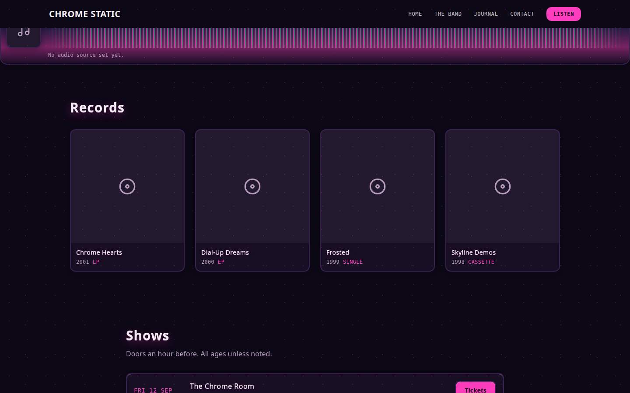Open the Dial-Up Dreams record title

(225, 252)
